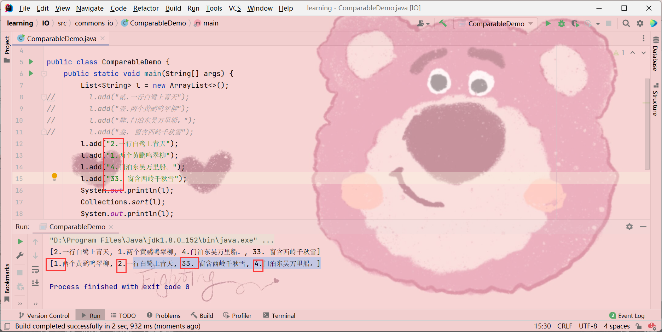Click the run gutter arrow on line 6
Image resolution: width=662 pixels, height=332 pixels.
pyautogui.click(x=31, y=74)
